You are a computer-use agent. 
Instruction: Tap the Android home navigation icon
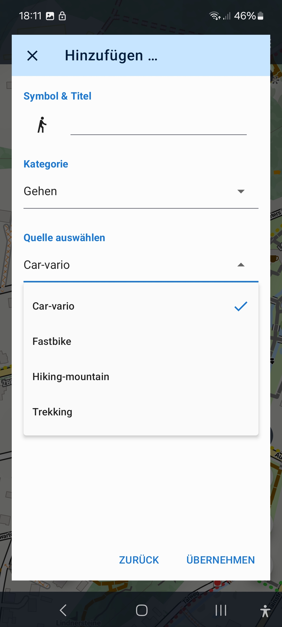tap(142, 611)
